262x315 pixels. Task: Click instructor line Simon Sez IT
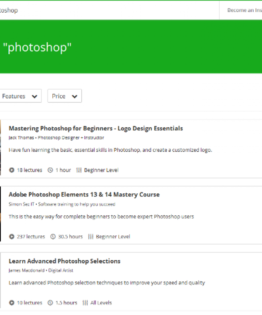point(62,204)
